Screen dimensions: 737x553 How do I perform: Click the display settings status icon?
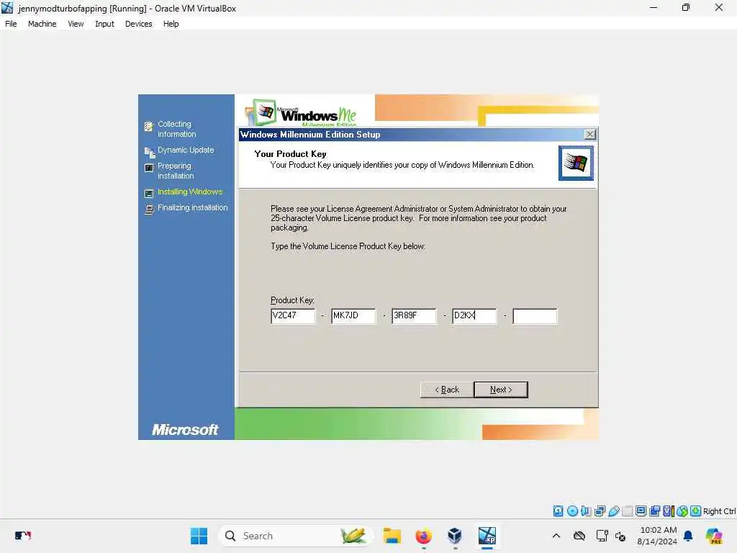click(x=641, y=511)
